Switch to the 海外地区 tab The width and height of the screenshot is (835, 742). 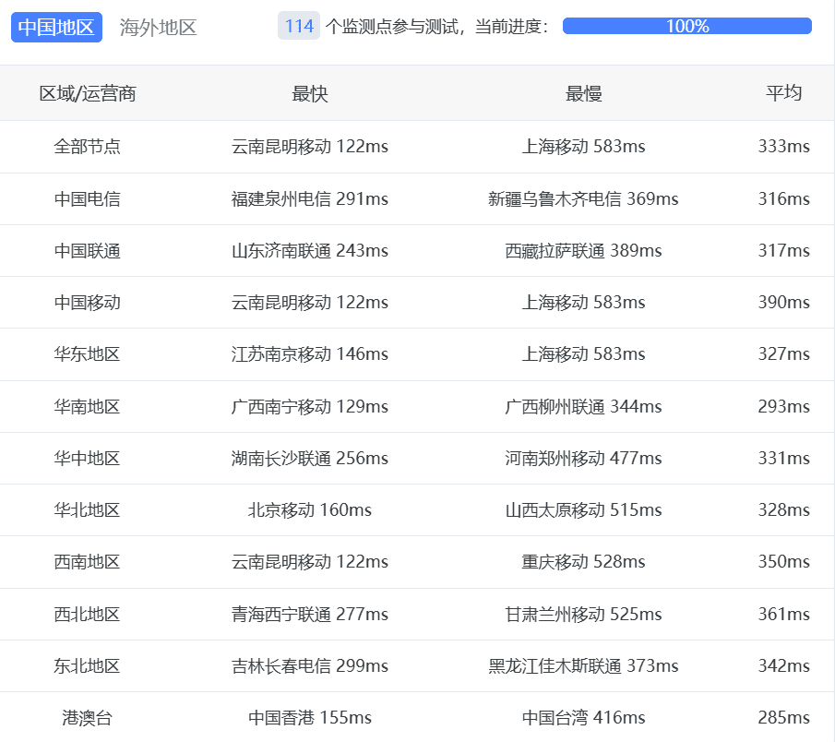(x=158, y=27)
